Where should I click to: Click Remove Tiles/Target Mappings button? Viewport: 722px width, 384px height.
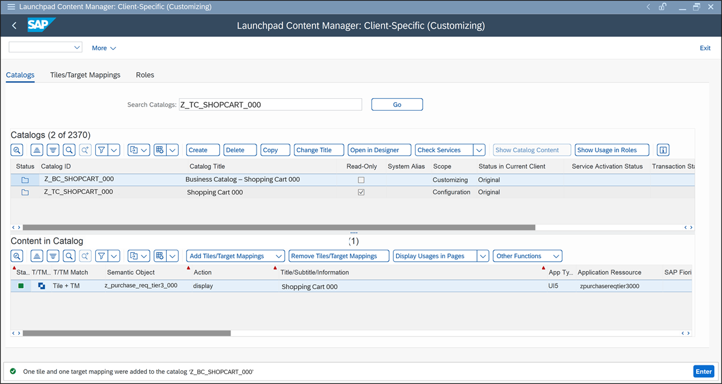339,256
